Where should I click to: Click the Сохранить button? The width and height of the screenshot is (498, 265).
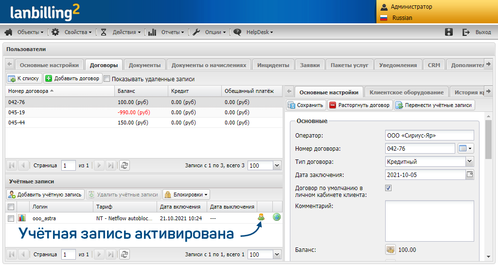(306, 105)
